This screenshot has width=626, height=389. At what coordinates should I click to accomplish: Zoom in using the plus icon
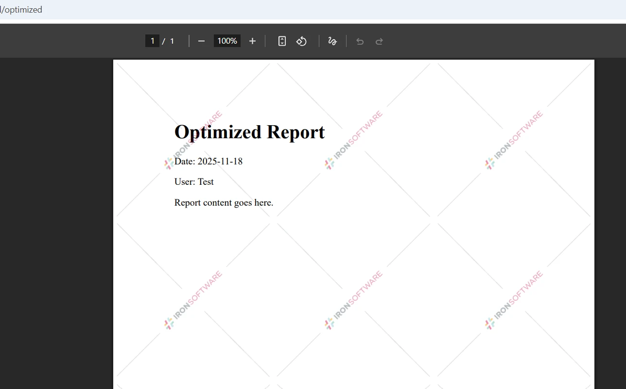coord(252,41)
